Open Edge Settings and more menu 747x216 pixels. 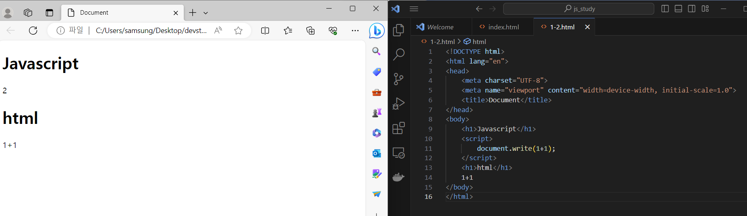click(355, 31)
